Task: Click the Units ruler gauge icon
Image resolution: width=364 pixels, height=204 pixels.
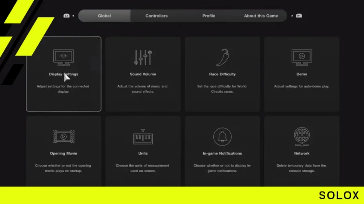Action: pos(143,137)
